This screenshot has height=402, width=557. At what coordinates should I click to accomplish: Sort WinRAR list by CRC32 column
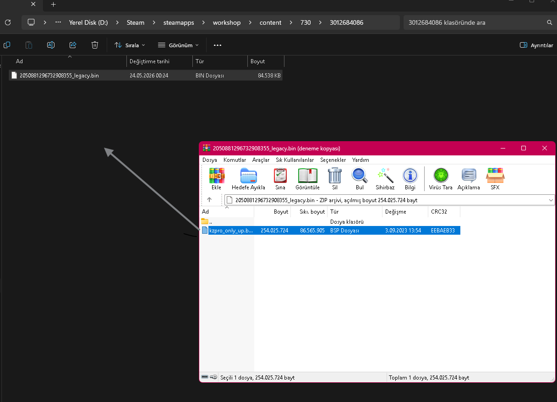(x=444, y=212)
